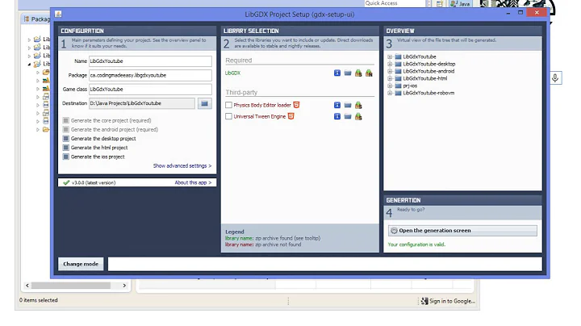The width and height of the screenshot is (581, 326).
Task: Expand LibGdxYoutube node in Overview tree
Action: 390,56
